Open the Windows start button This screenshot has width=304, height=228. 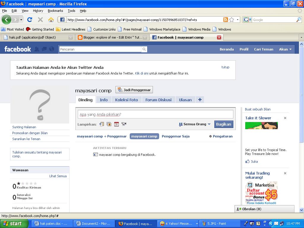point(14,224)
